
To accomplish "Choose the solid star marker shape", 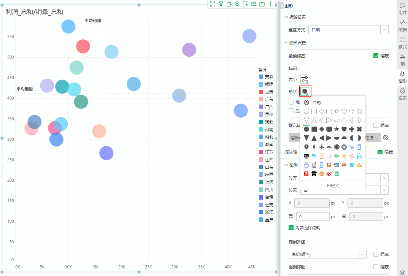I will [x=337, y=129].
